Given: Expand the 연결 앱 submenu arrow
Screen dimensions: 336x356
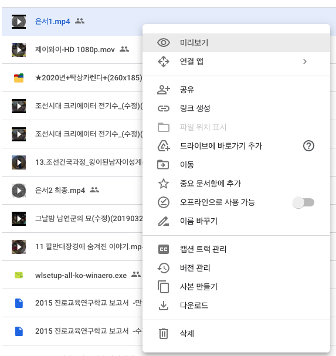Looking at the screenshot, I should tap(305, 62).
